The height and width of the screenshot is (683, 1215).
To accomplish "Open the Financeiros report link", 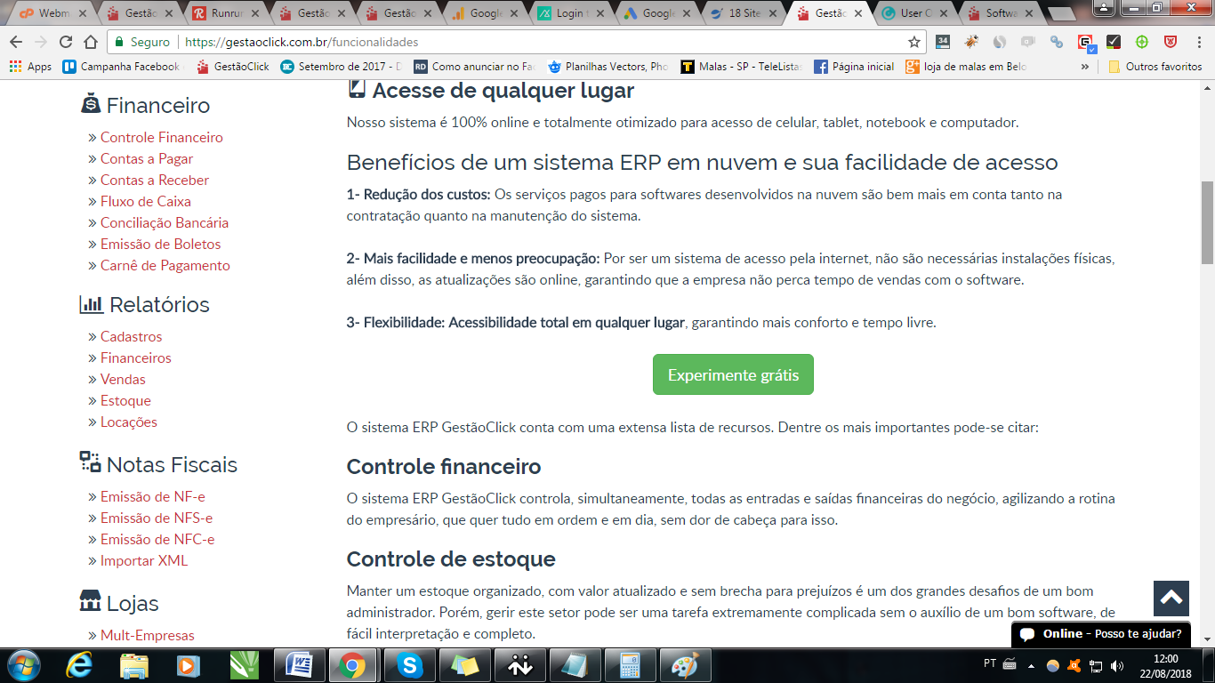I will coord(136,358).
